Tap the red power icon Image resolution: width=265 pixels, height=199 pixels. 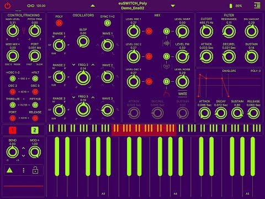point(8,6)
